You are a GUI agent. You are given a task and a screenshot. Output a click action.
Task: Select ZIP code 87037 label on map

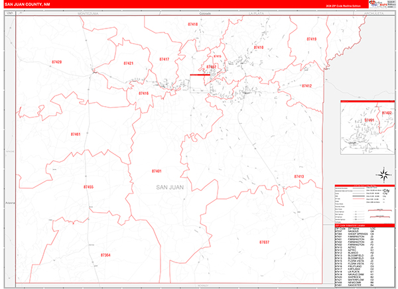point(264,243)
